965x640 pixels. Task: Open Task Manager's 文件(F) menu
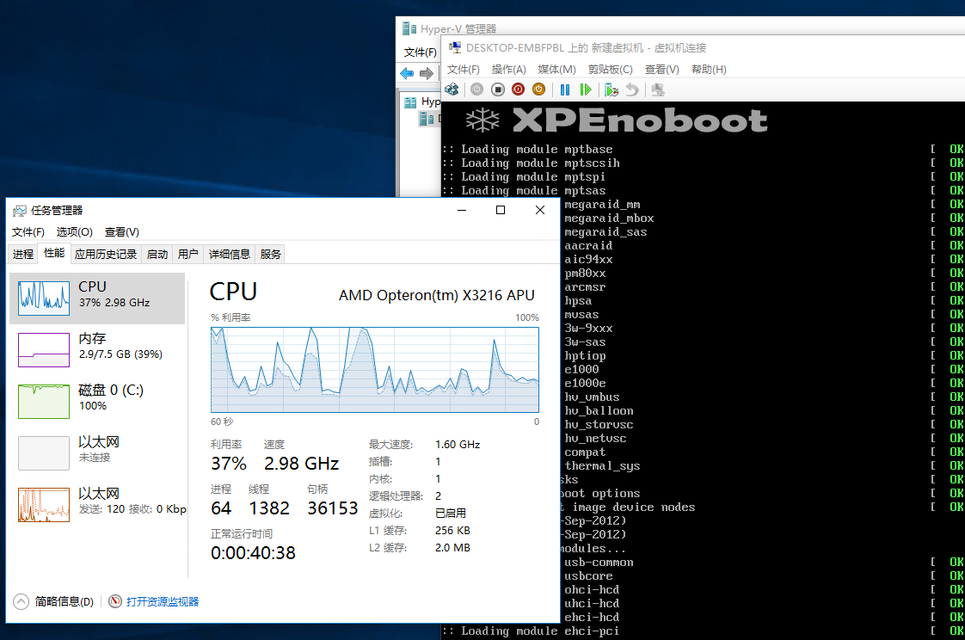pyautogui.click(x=28, y=232)
